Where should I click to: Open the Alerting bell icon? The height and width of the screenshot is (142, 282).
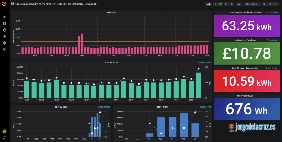click(x=4, y=36)
